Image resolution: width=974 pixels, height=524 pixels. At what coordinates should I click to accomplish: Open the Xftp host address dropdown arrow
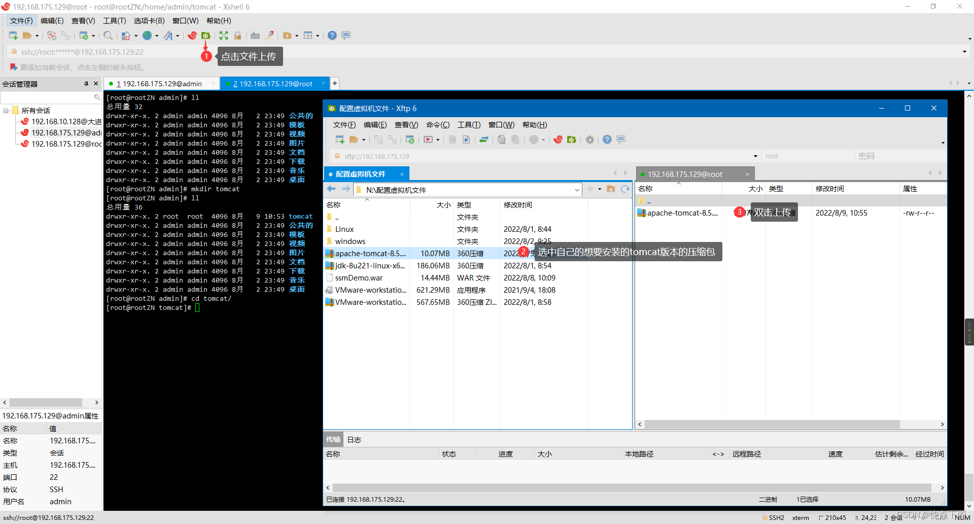(755, 156)
